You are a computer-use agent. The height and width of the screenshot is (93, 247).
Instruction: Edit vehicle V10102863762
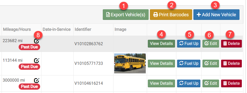210,43
